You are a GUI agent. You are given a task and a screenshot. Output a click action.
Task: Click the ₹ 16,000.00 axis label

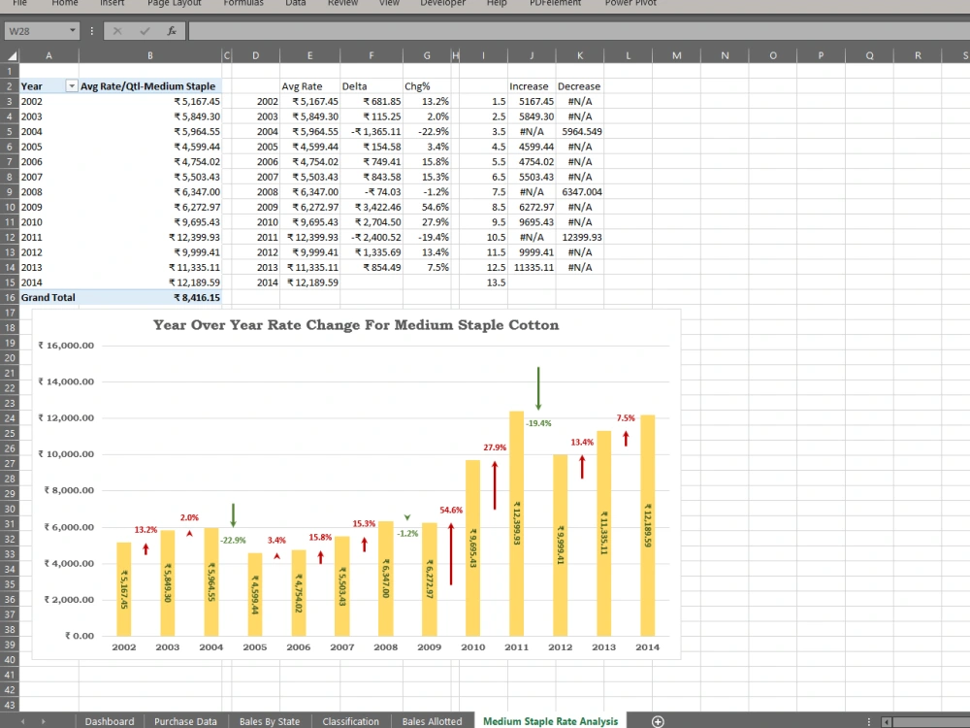(66, 346)
